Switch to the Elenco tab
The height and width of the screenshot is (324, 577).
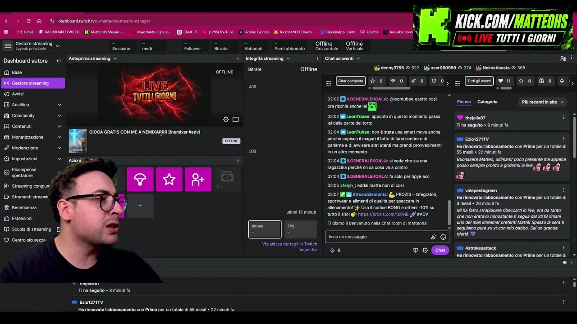tap(464, 102)
